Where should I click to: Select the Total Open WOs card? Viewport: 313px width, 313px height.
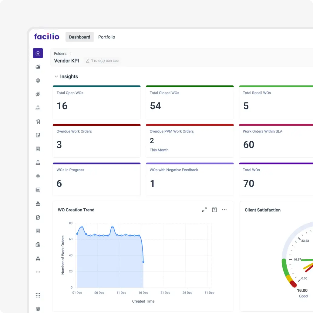tap(96, 102)
